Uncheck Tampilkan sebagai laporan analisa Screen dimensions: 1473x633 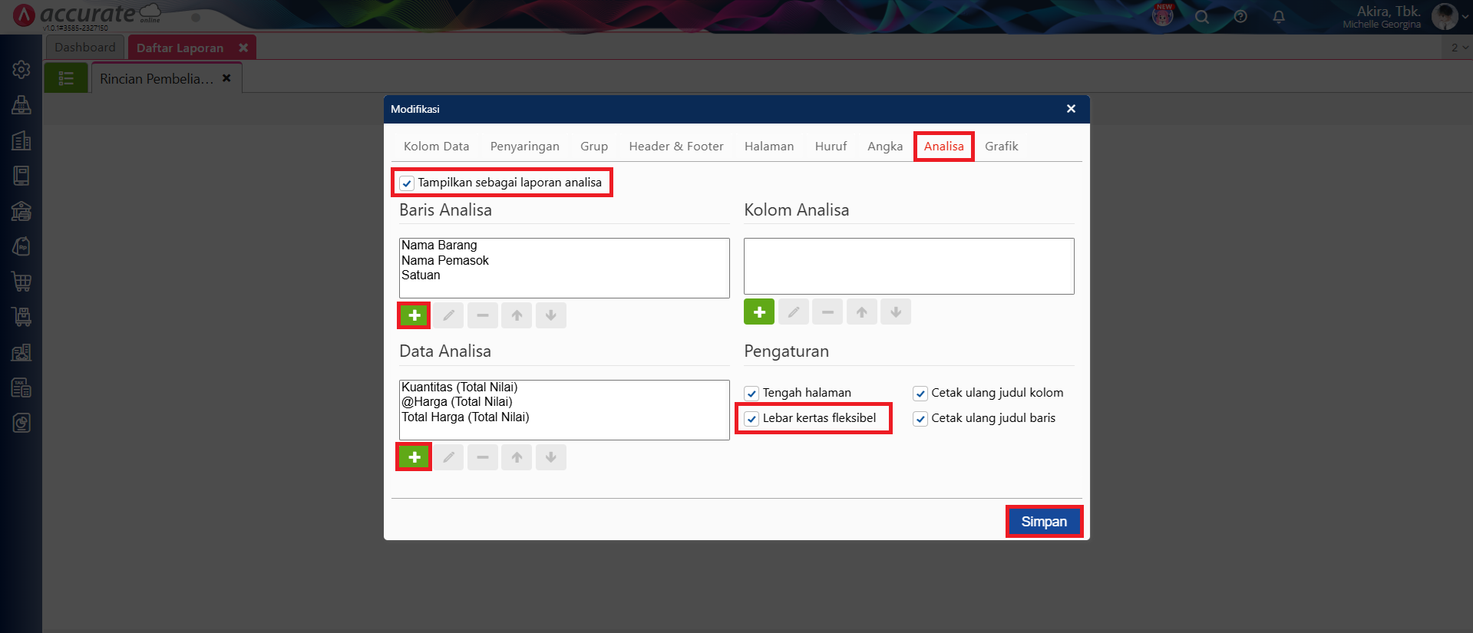point(407,183)
